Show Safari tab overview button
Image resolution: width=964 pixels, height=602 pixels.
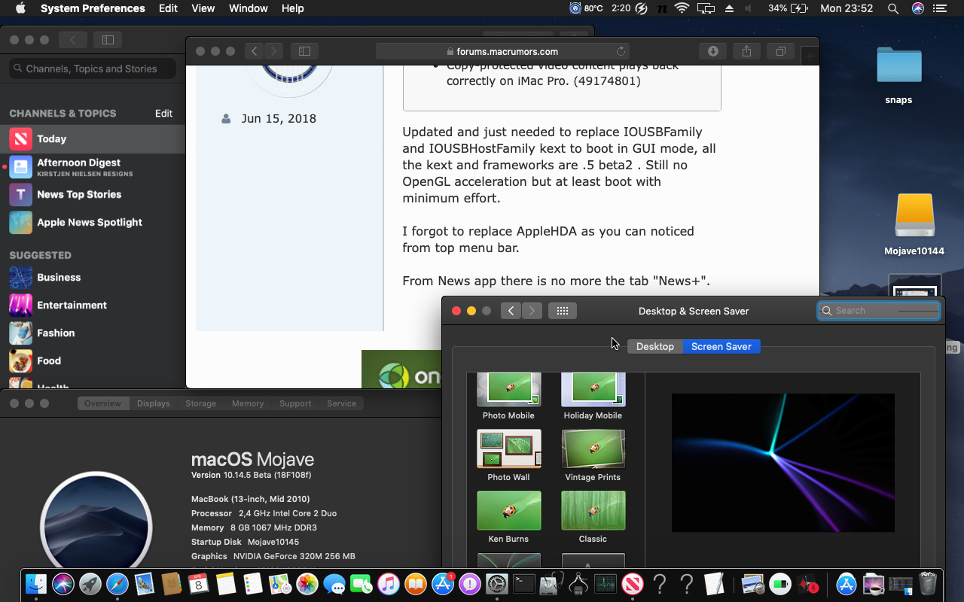tap(781, 51)
